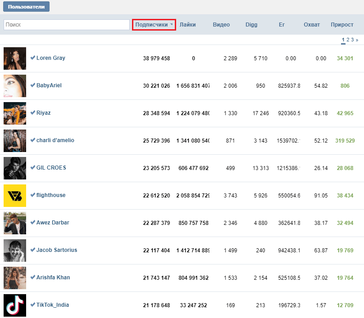Open TikTok_India profile link
This screenshot has width=364, height=318.
pos(52,305)
